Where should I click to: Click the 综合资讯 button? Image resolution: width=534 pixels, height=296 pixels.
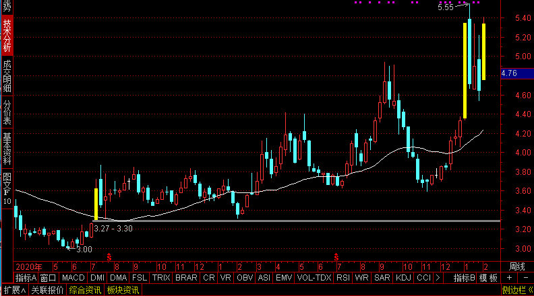click(x=86, y=291)
